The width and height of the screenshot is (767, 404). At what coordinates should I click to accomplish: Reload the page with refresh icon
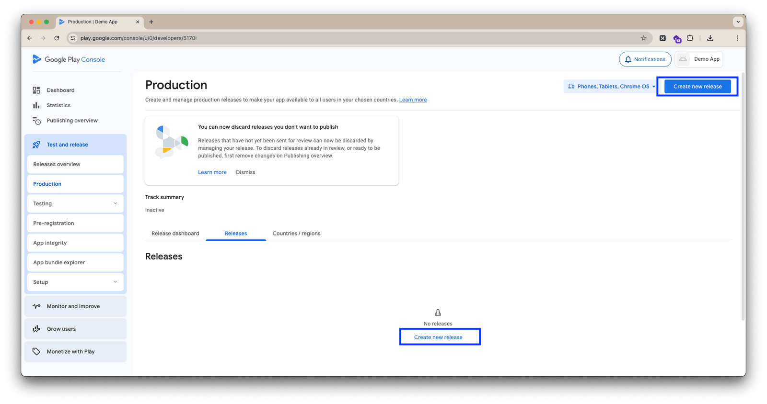57,38
